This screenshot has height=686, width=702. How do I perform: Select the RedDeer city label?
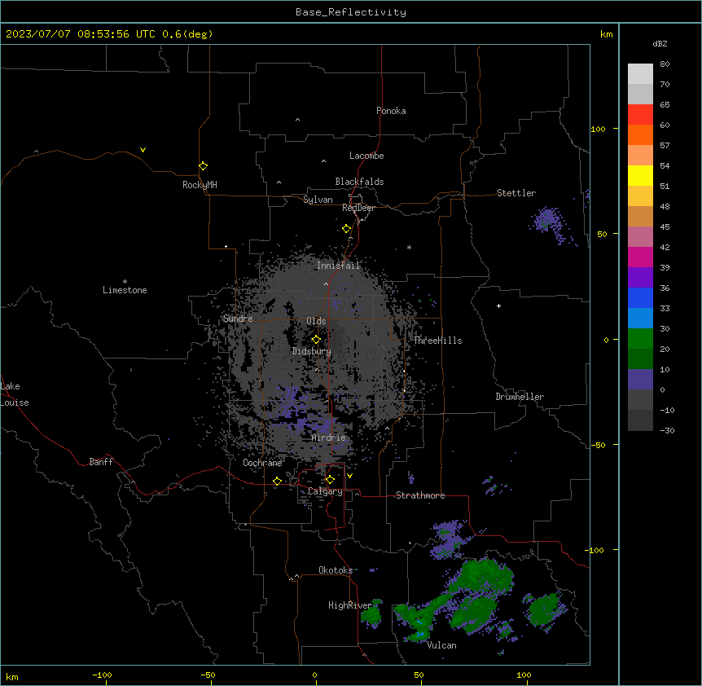(x=358, y=208)
